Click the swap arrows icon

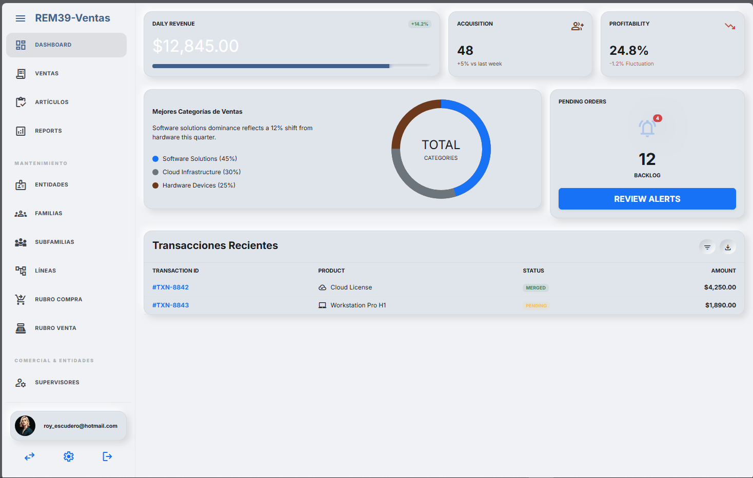tap(30, 456)
